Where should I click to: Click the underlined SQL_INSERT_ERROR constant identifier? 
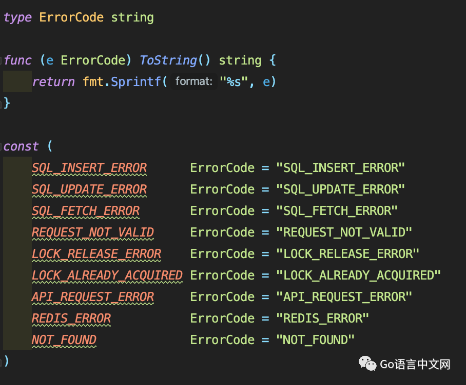[89, 168]
